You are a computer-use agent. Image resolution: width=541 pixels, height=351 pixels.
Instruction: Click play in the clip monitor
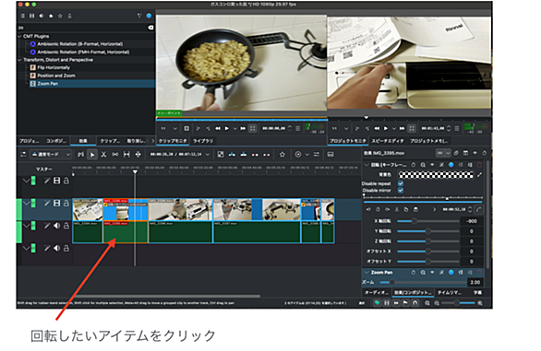(x=227, y=128)
